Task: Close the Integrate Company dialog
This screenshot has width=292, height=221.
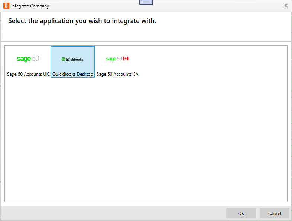Action: click(286, 6)
